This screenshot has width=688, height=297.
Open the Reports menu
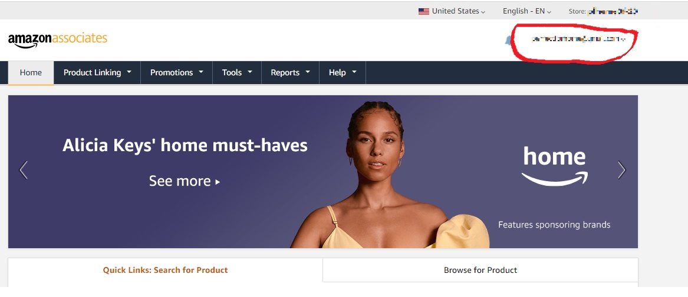[290, 72]
